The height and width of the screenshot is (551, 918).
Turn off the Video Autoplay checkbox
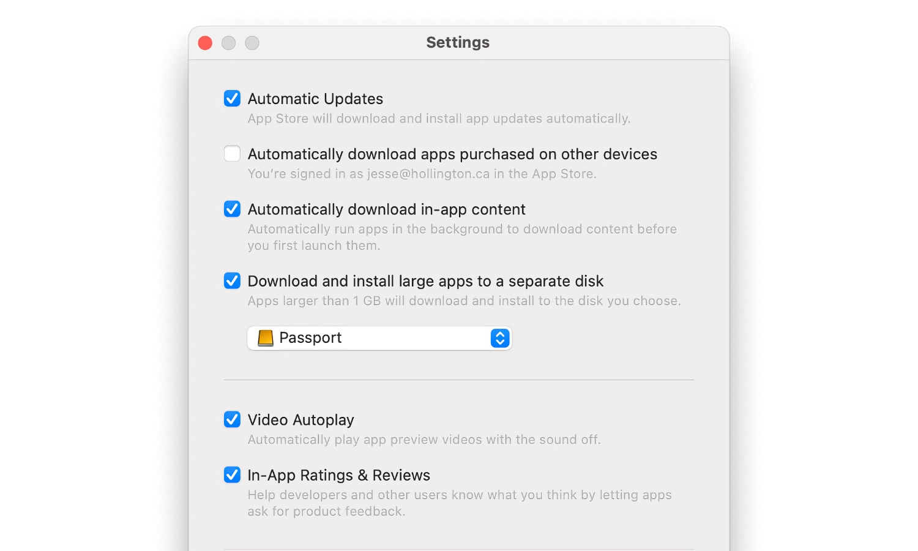(x=232, y=419)
